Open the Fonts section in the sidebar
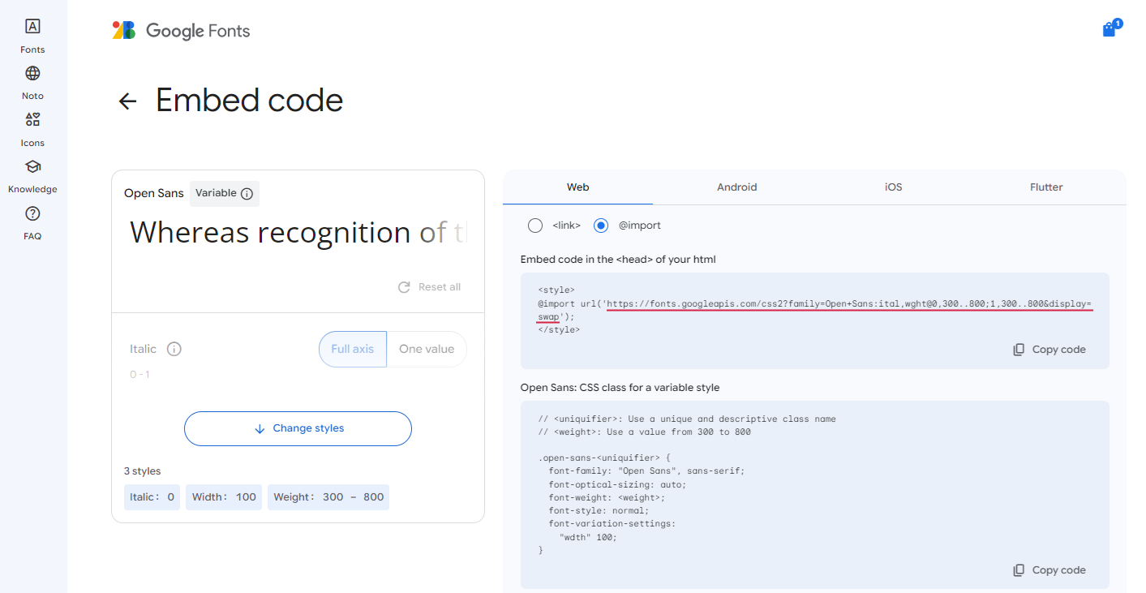The image size is (1146, 593). (x=32, y=36)
